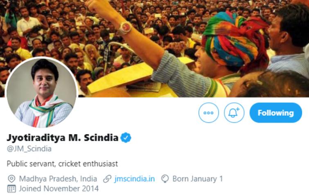The height and width of the screenshot is (195, 309).
Task: Open the more options ellipsis menu
Action: point(209,113)
